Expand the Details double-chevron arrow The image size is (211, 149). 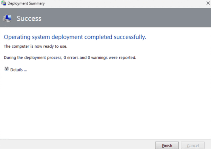(x=6, y=68)
